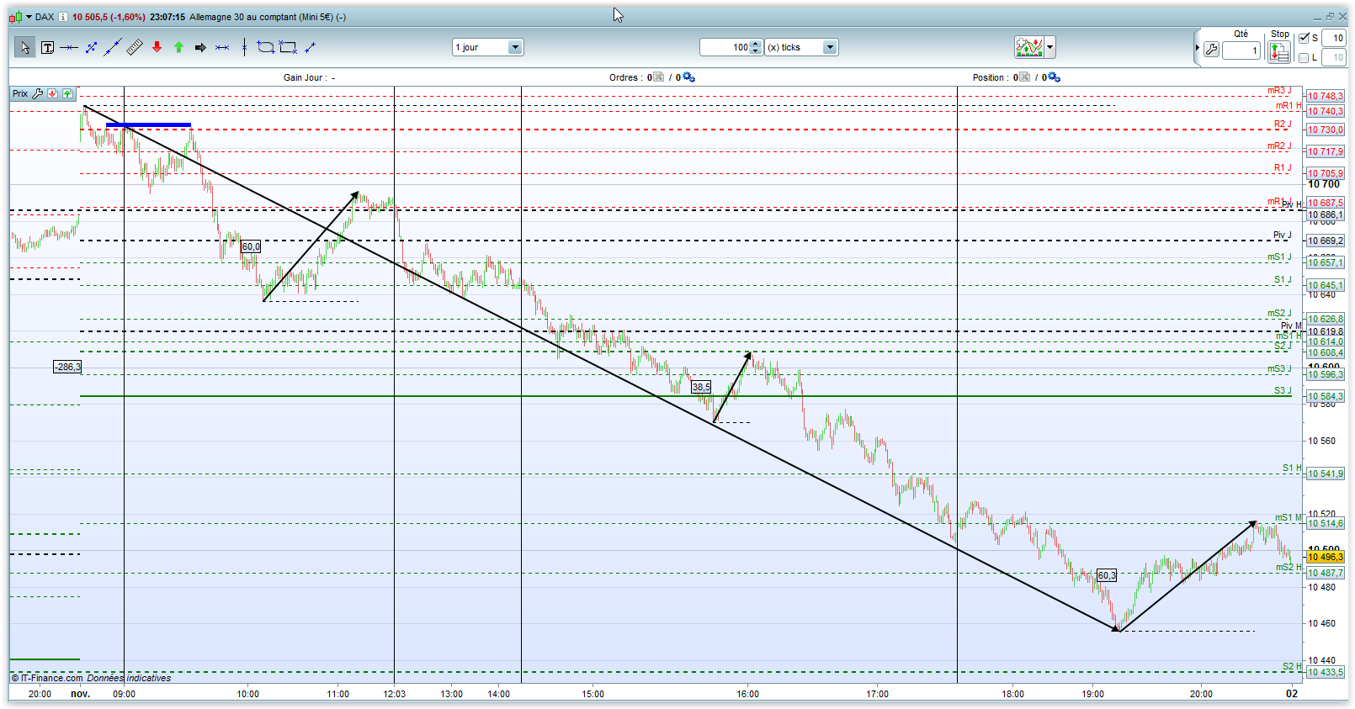Image resolution: width=1355 pixels, height=709 pixels.
Task: Open Prix panel wrench settings
Action: 38,93
